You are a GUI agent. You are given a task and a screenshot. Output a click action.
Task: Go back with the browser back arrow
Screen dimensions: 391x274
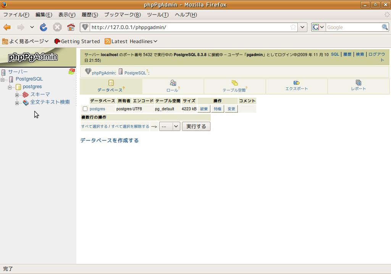pos(7,27)
